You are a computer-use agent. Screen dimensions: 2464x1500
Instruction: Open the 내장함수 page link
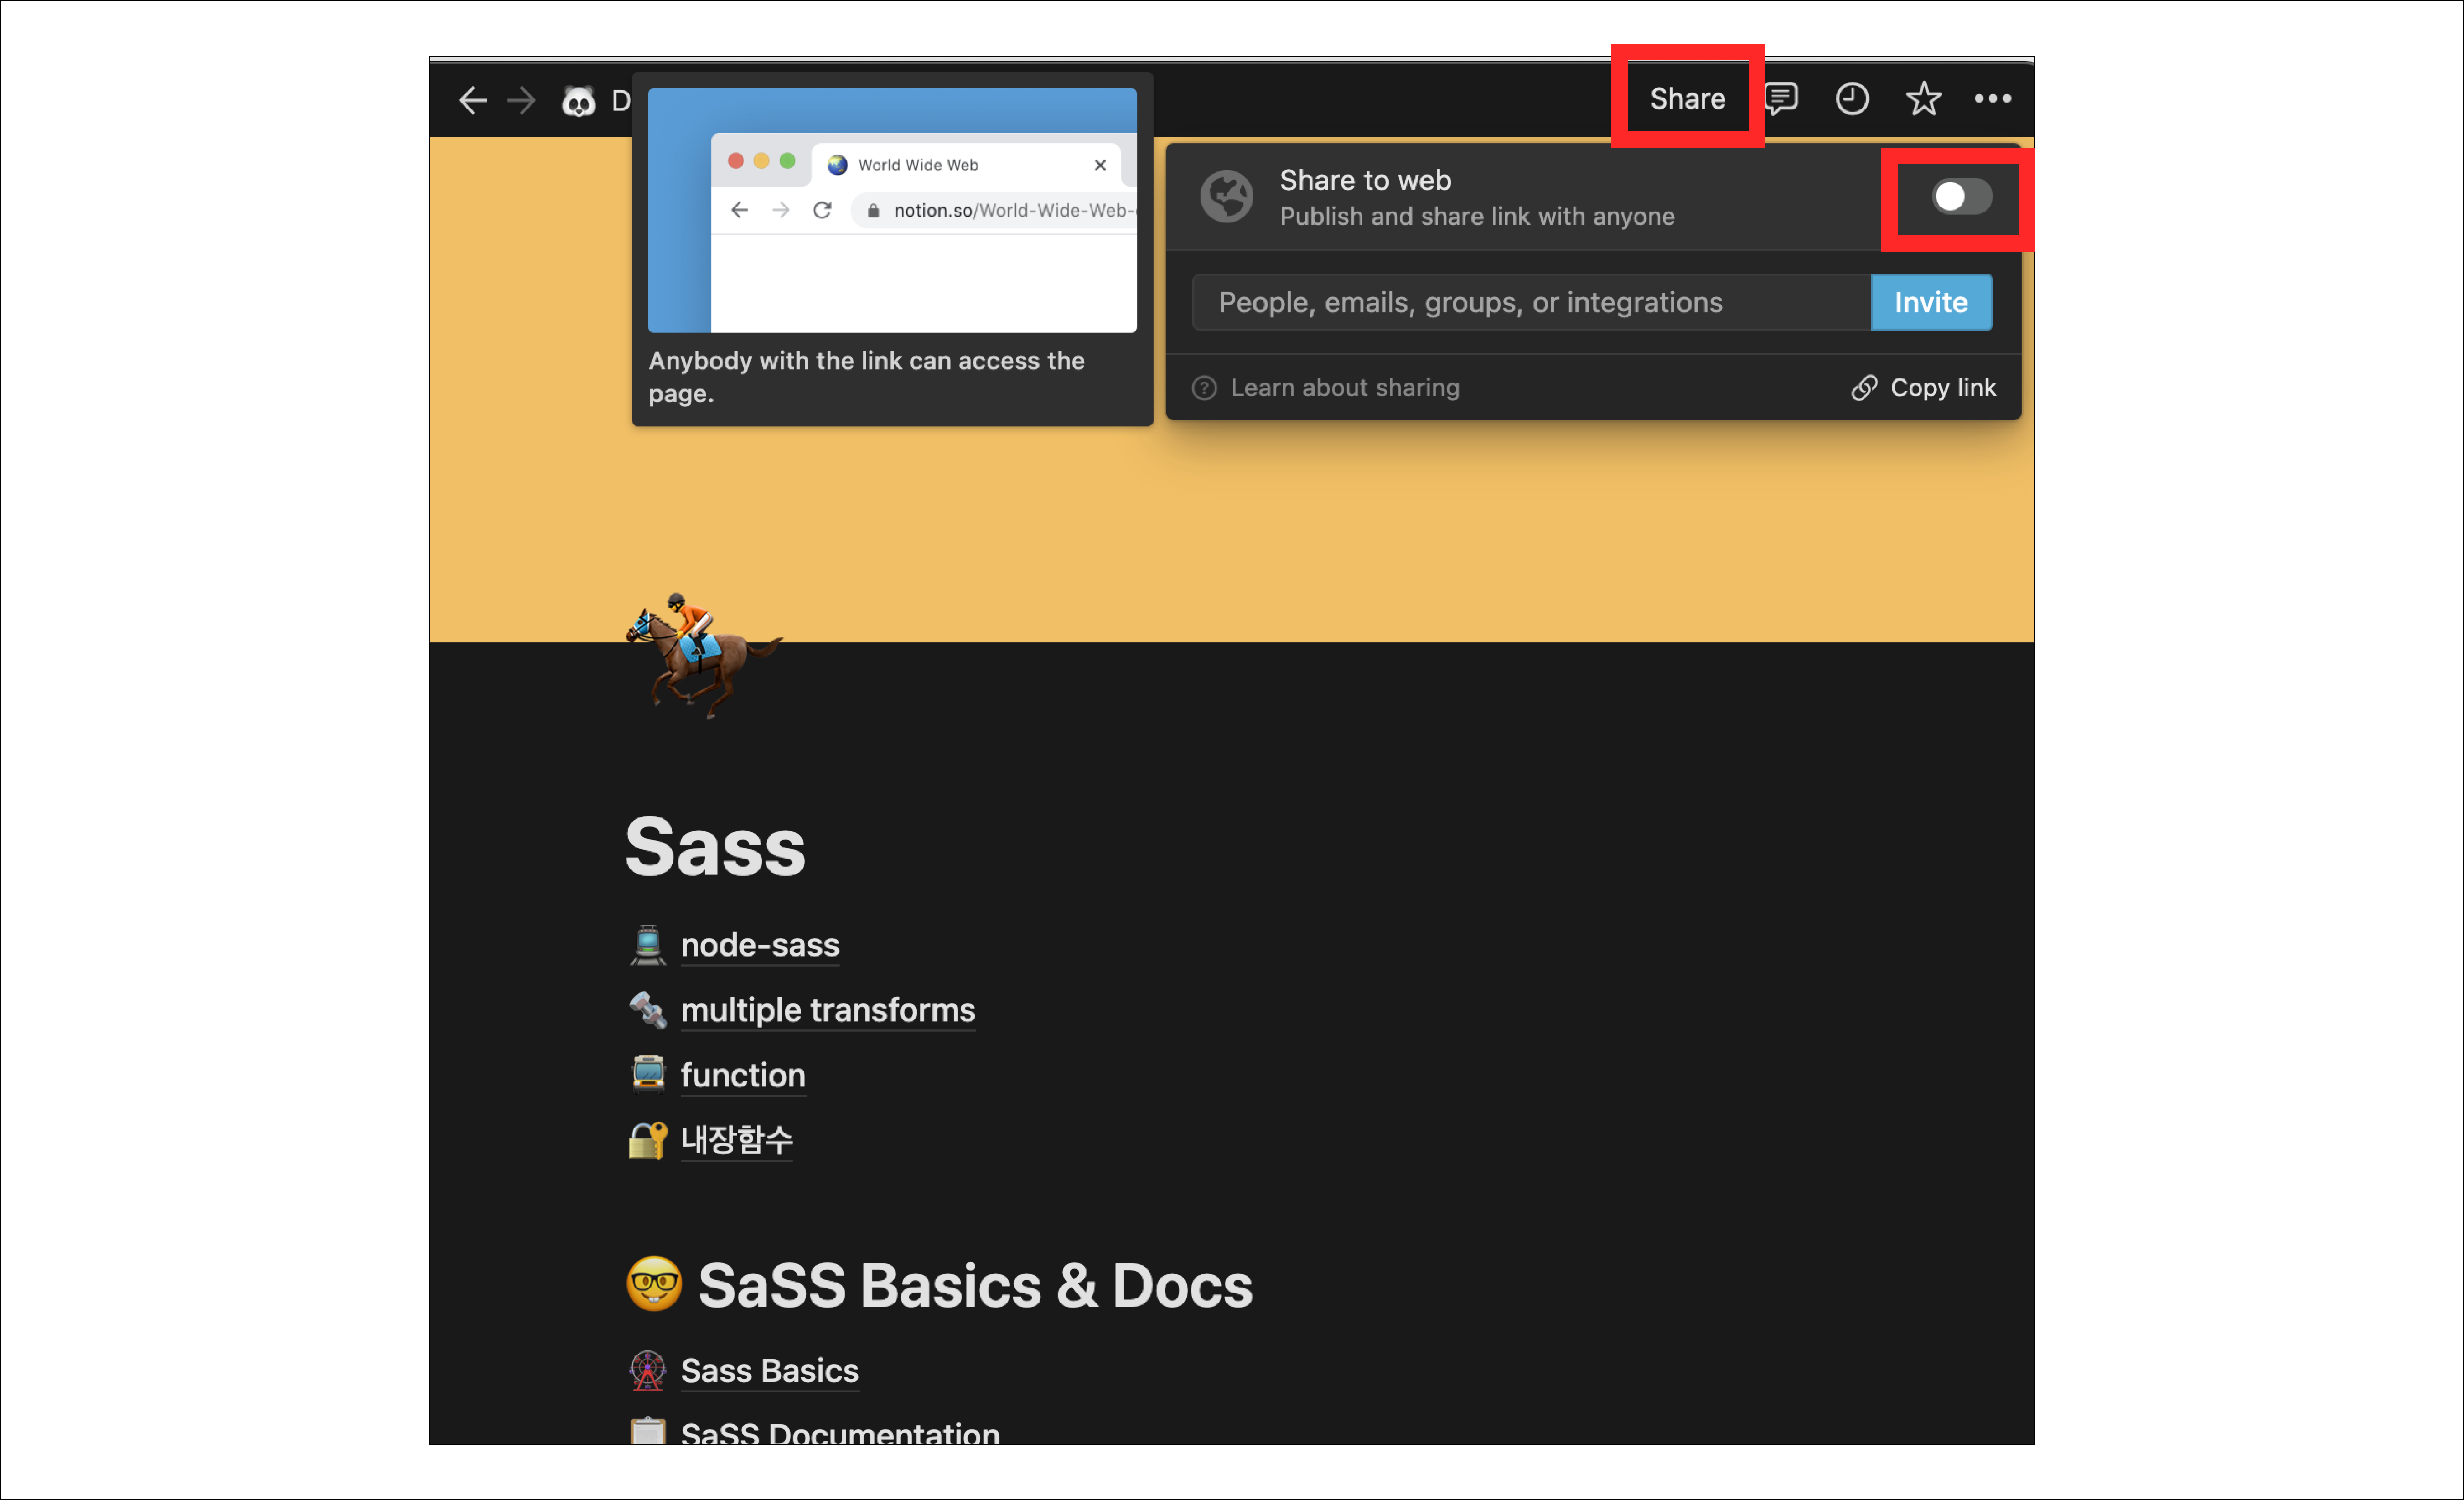point(736,1139)
